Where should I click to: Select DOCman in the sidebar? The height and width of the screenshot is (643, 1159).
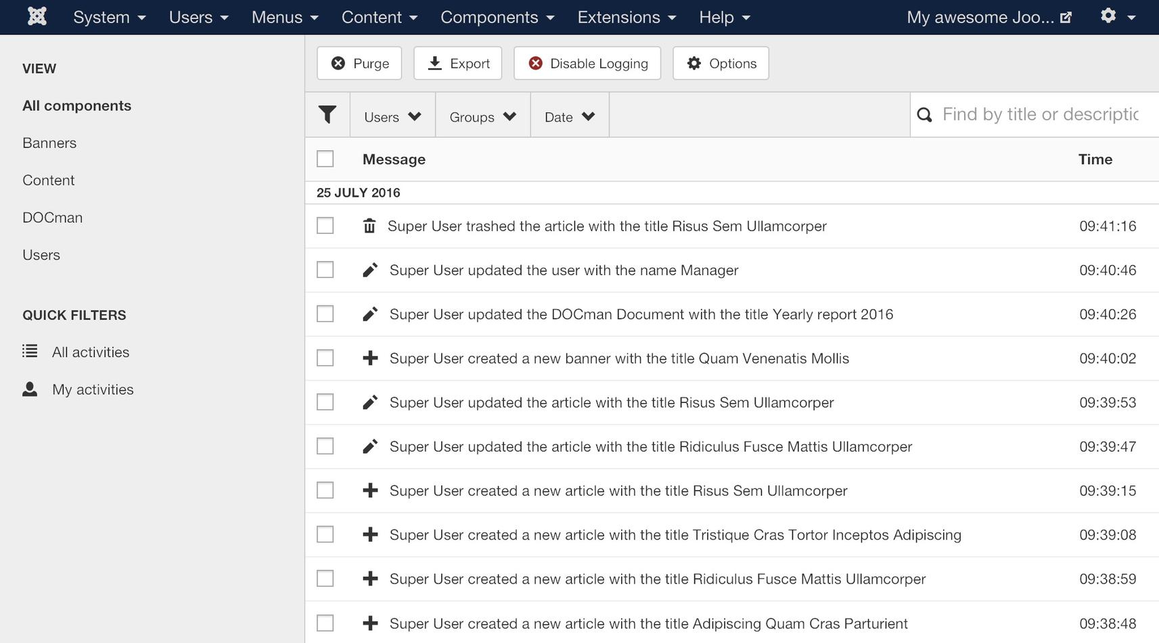(52, 217)
